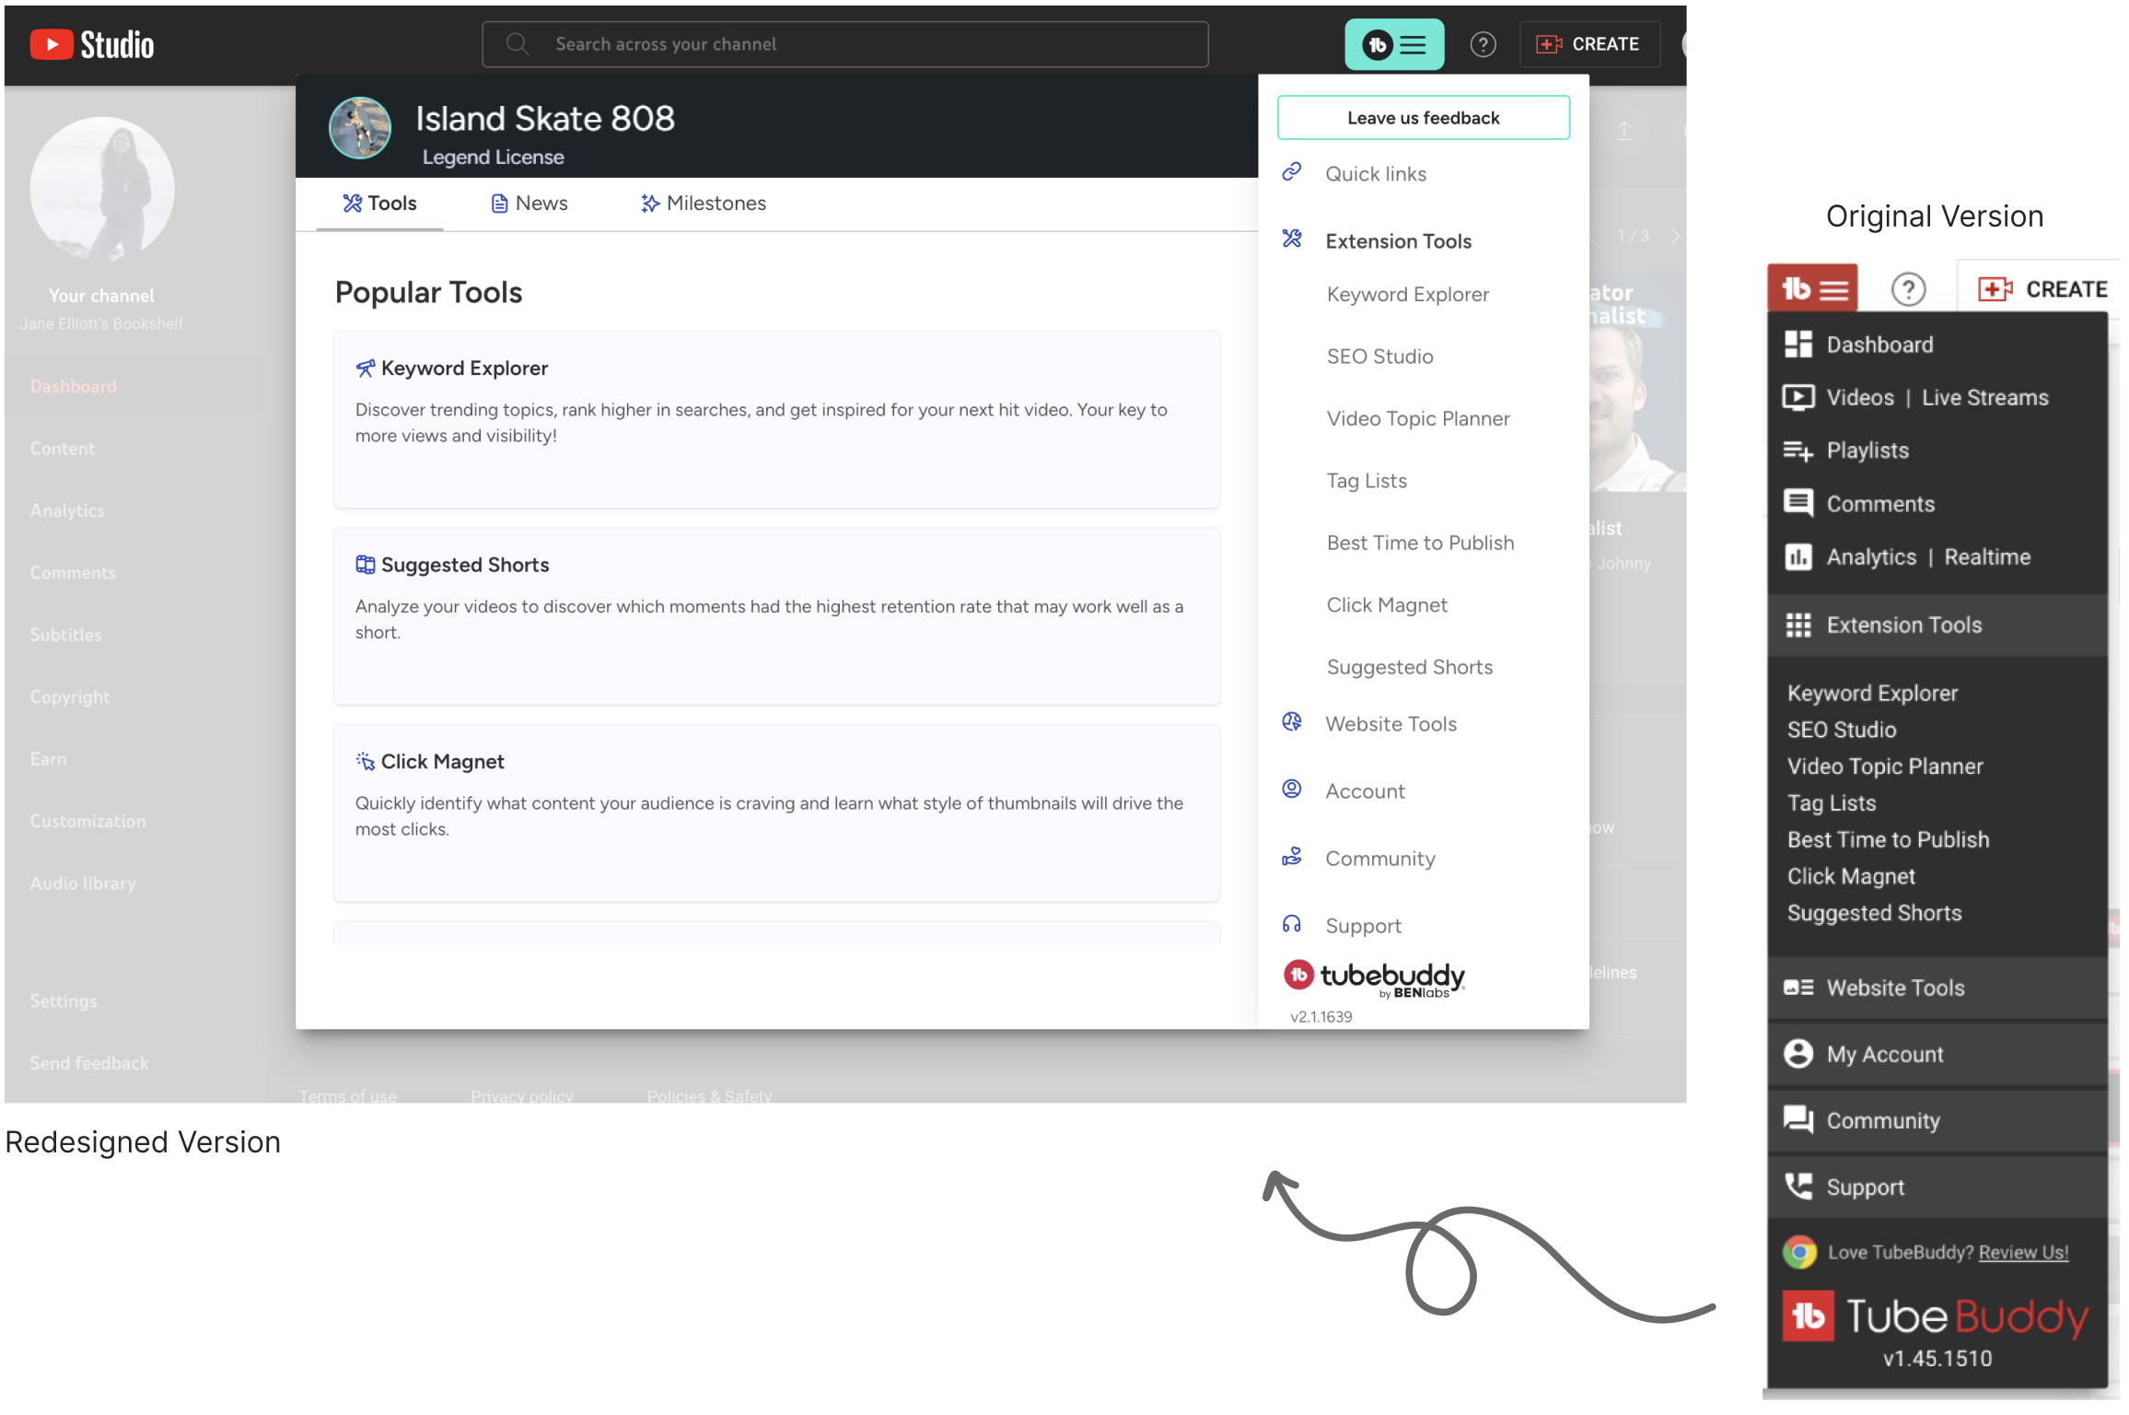Select SEO Studio in redesigned menu
Image resolution: width=2129 pixels, height=1415 pixels.
[1379, 357]
